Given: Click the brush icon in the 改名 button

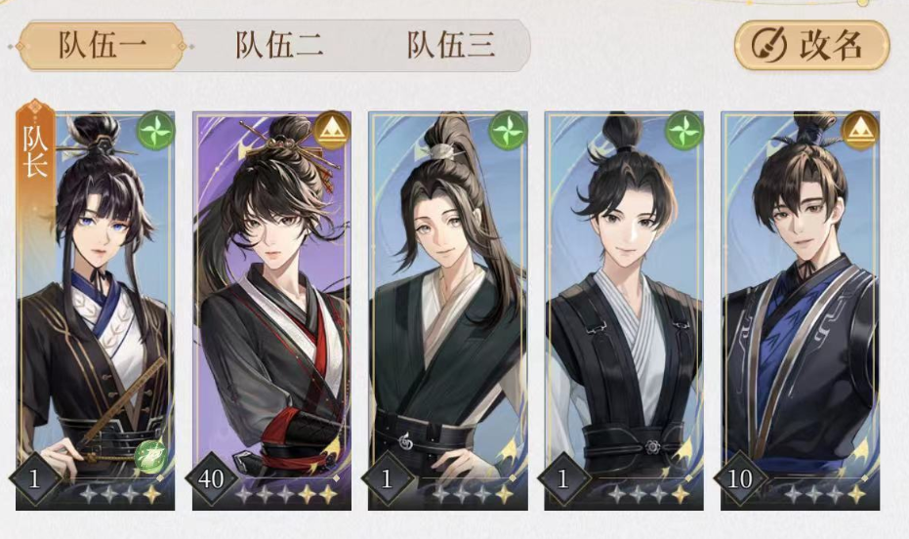Looking at the screenshot, I should (768, 45).
